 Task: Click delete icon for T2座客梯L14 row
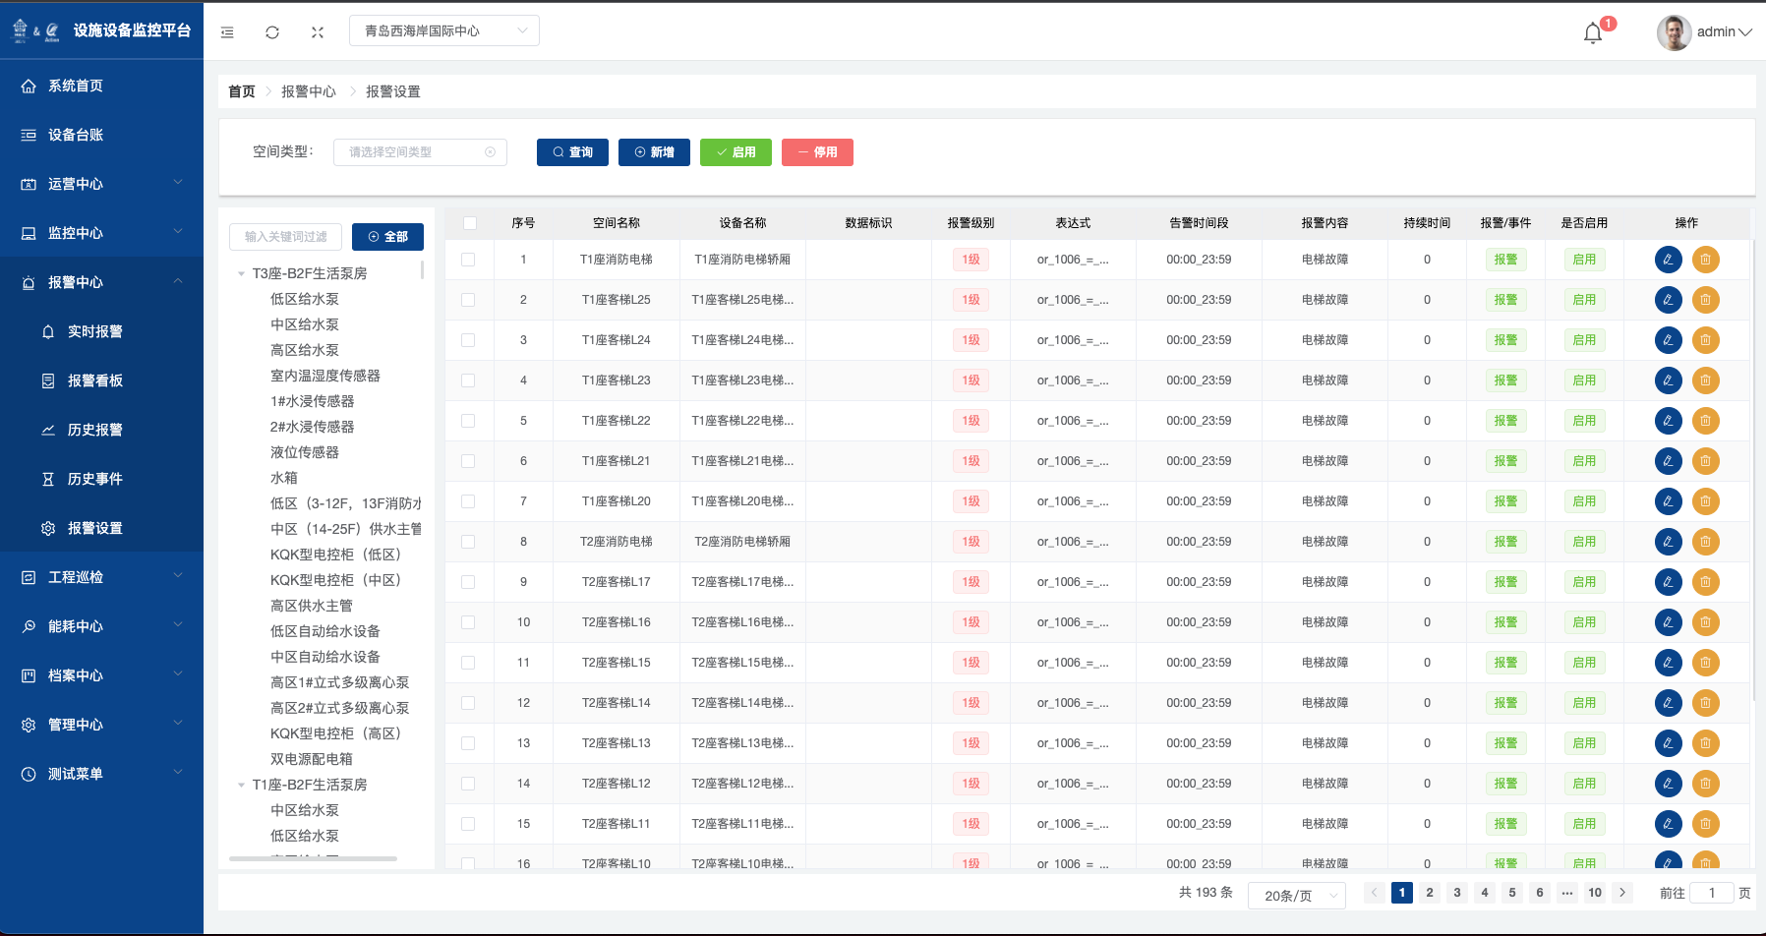coord(1705,703)
